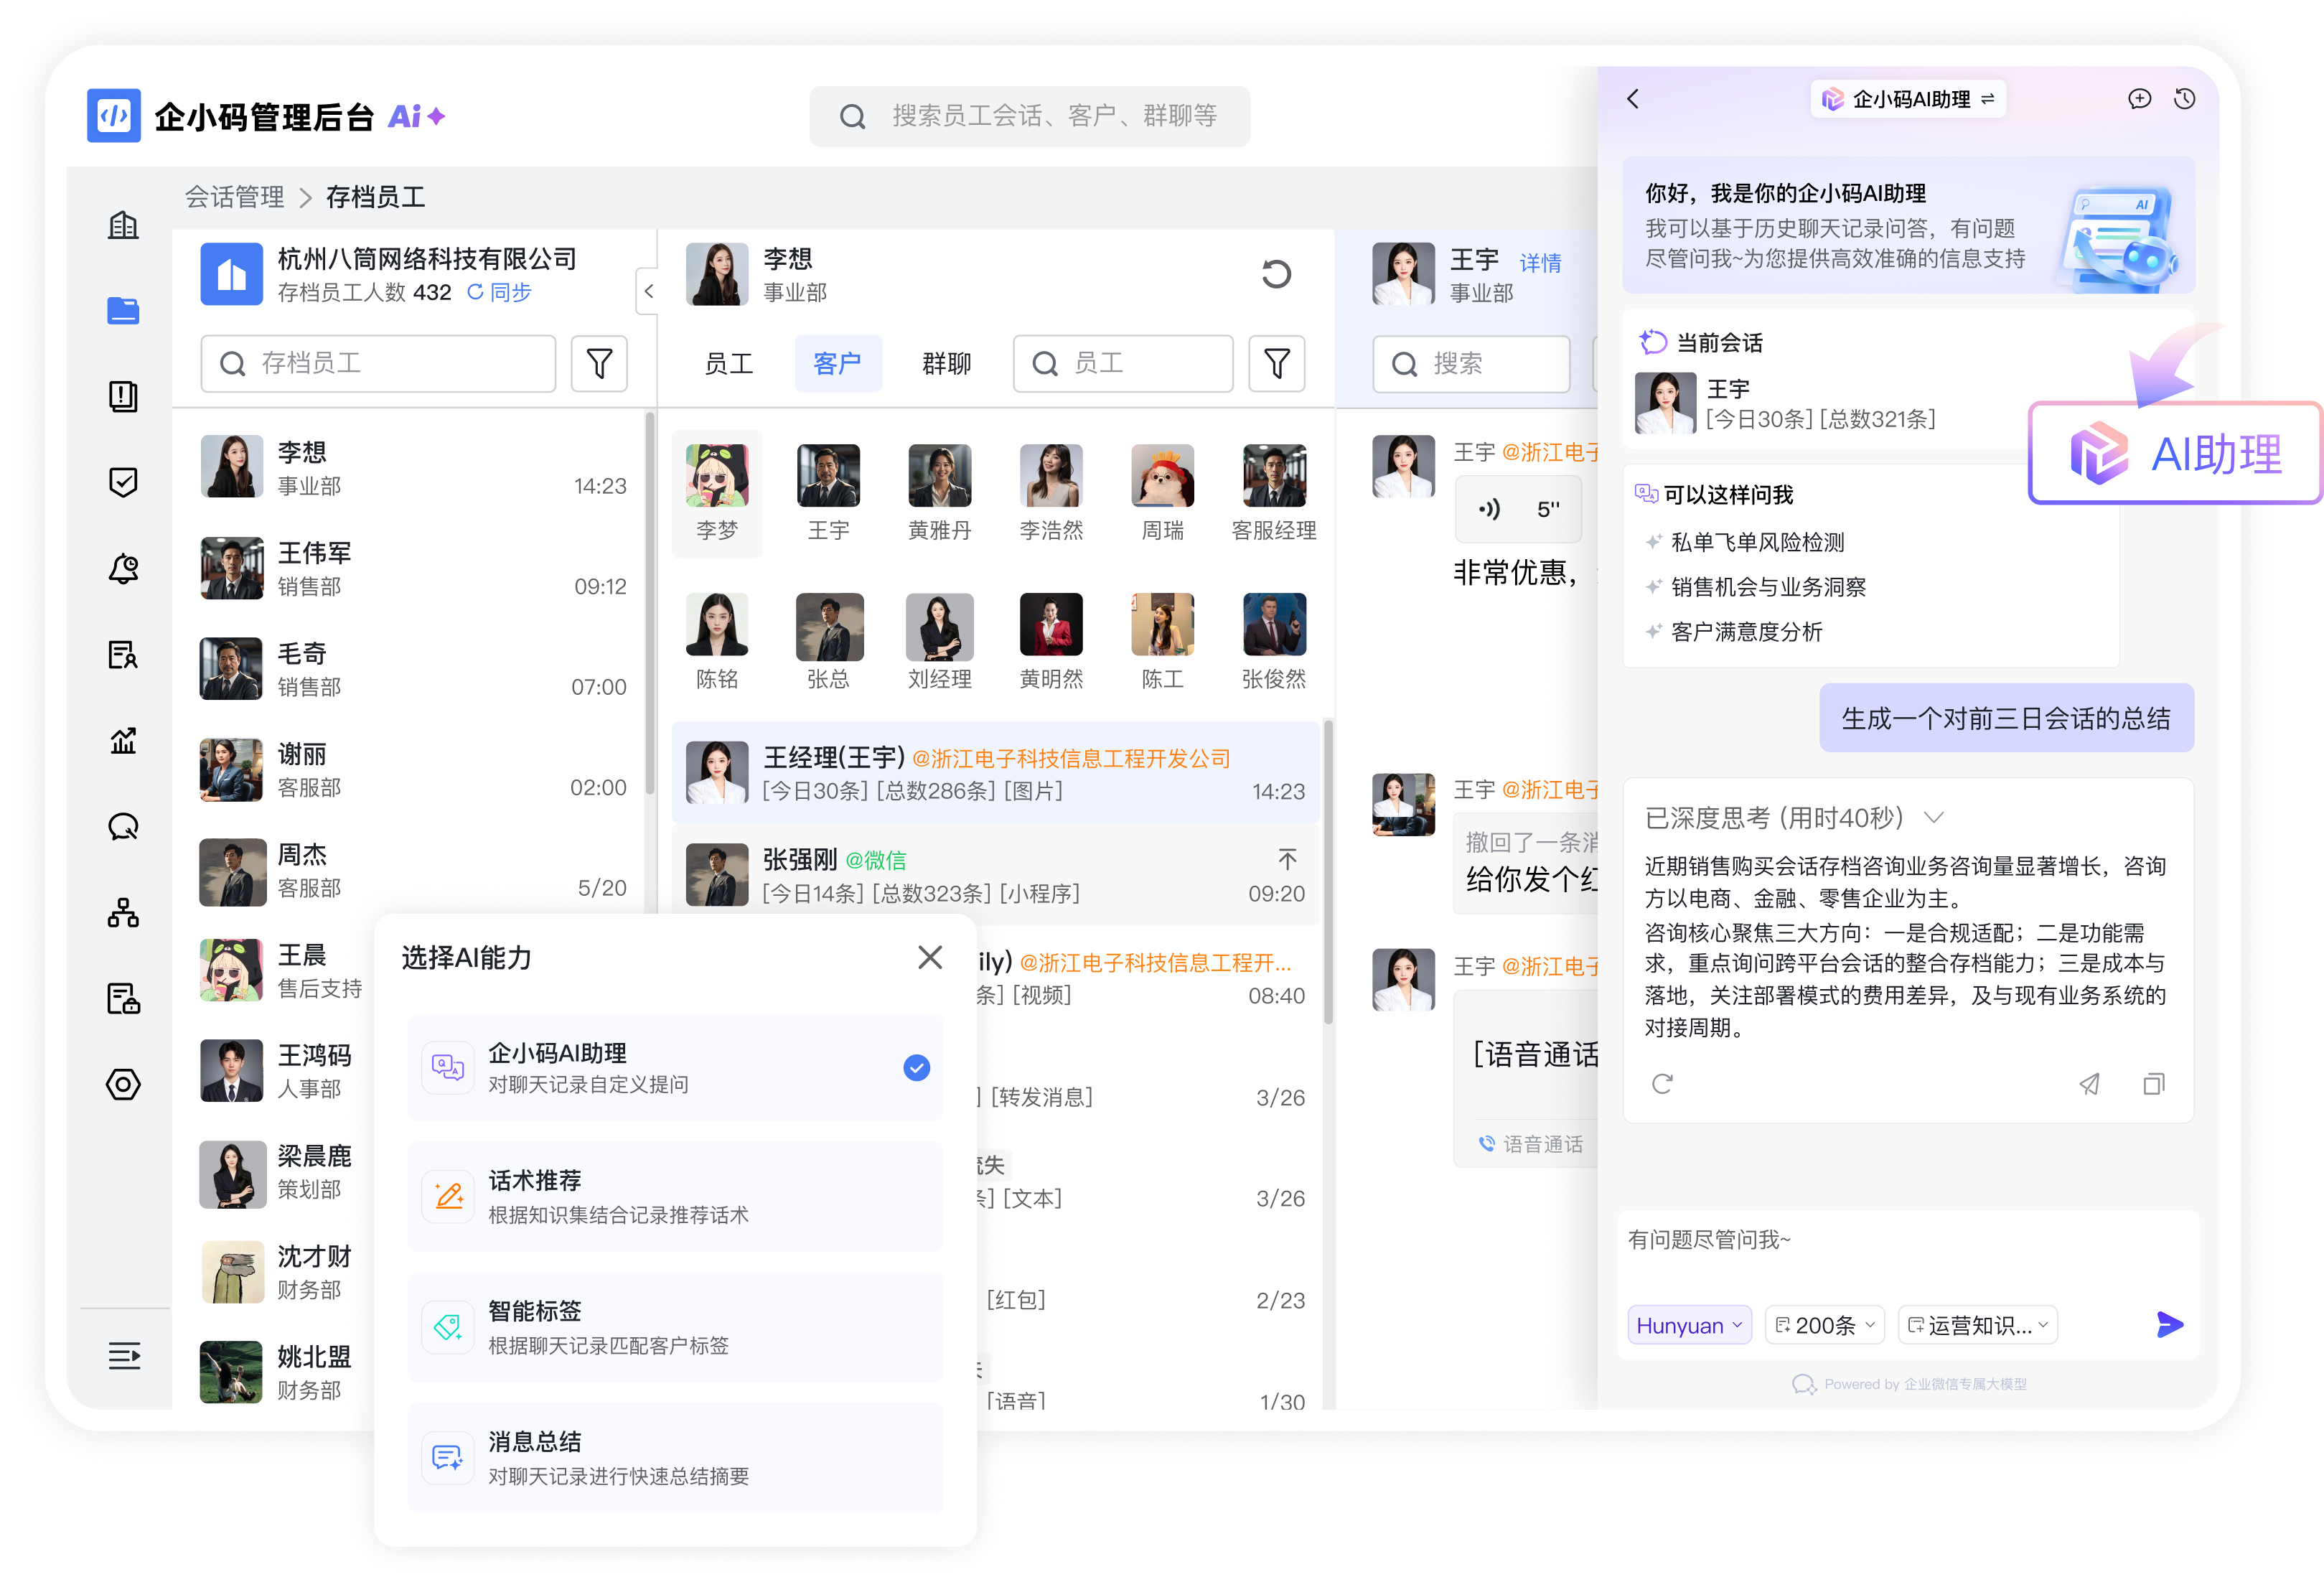Screen dimensions: 2324x1582
Task: Start a new AI conversation via plus-chat icon
Action: 2140,99
